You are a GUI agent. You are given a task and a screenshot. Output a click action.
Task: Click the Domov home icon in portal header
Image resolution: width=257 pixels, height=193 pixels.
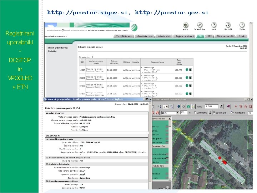pos(186,25)
